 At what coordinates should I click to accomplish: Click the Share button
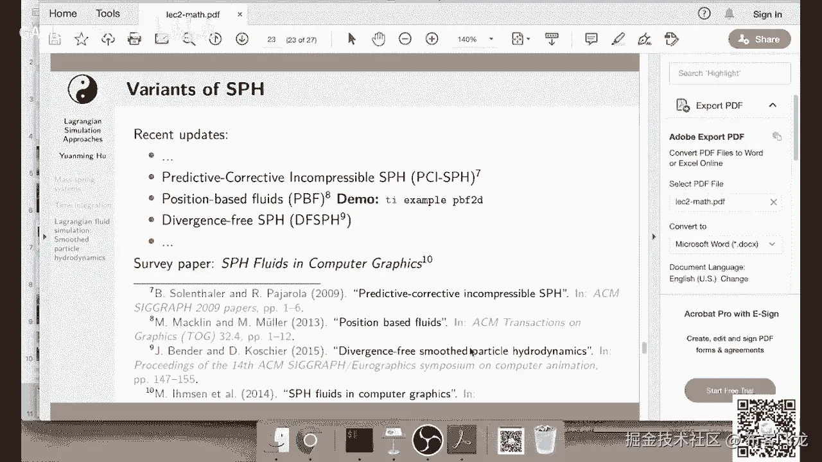click(758, 39)
